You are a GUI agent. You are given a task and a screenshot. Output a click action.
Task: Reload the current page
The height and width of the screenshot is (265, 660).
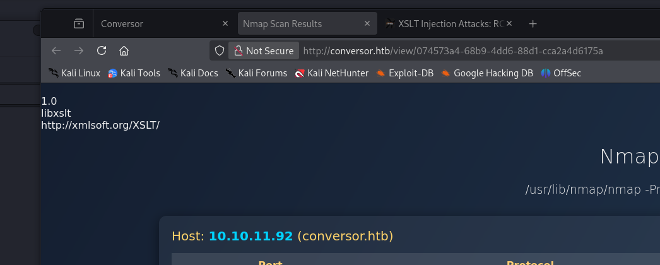point(102,51)
